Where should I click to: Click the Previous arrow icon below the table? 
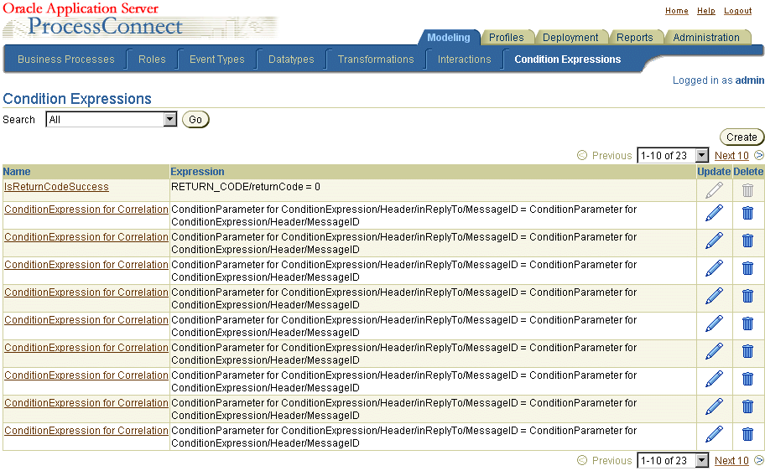[x=581, y=460]
